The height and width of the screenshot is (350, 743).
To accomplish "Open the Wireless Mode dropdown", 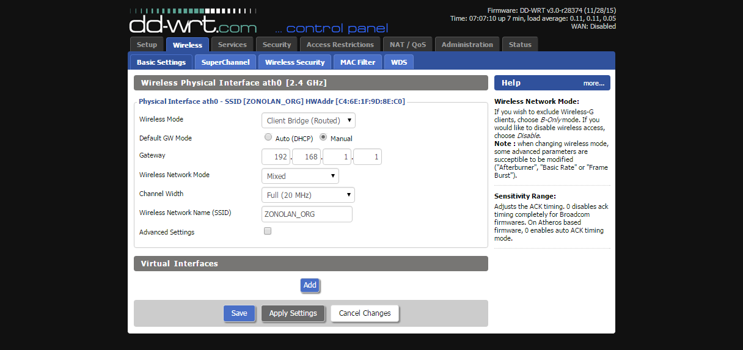I will point(308,120).
